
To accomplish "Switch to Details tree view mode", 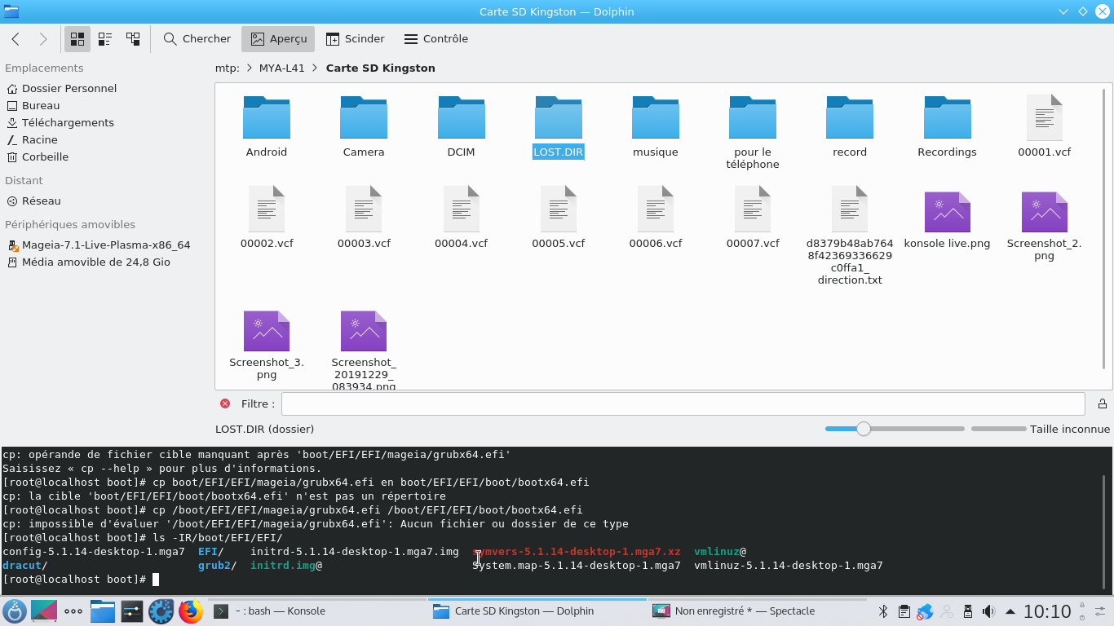I will click(x=133, y=38).
